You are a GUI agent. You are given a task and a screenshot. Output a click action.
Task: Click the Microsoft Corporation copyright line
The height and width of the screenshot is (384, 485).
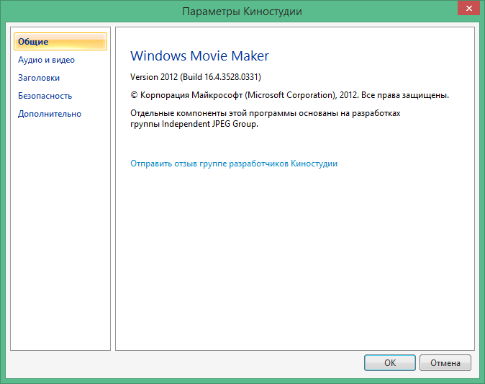click(x=289, y=95)
